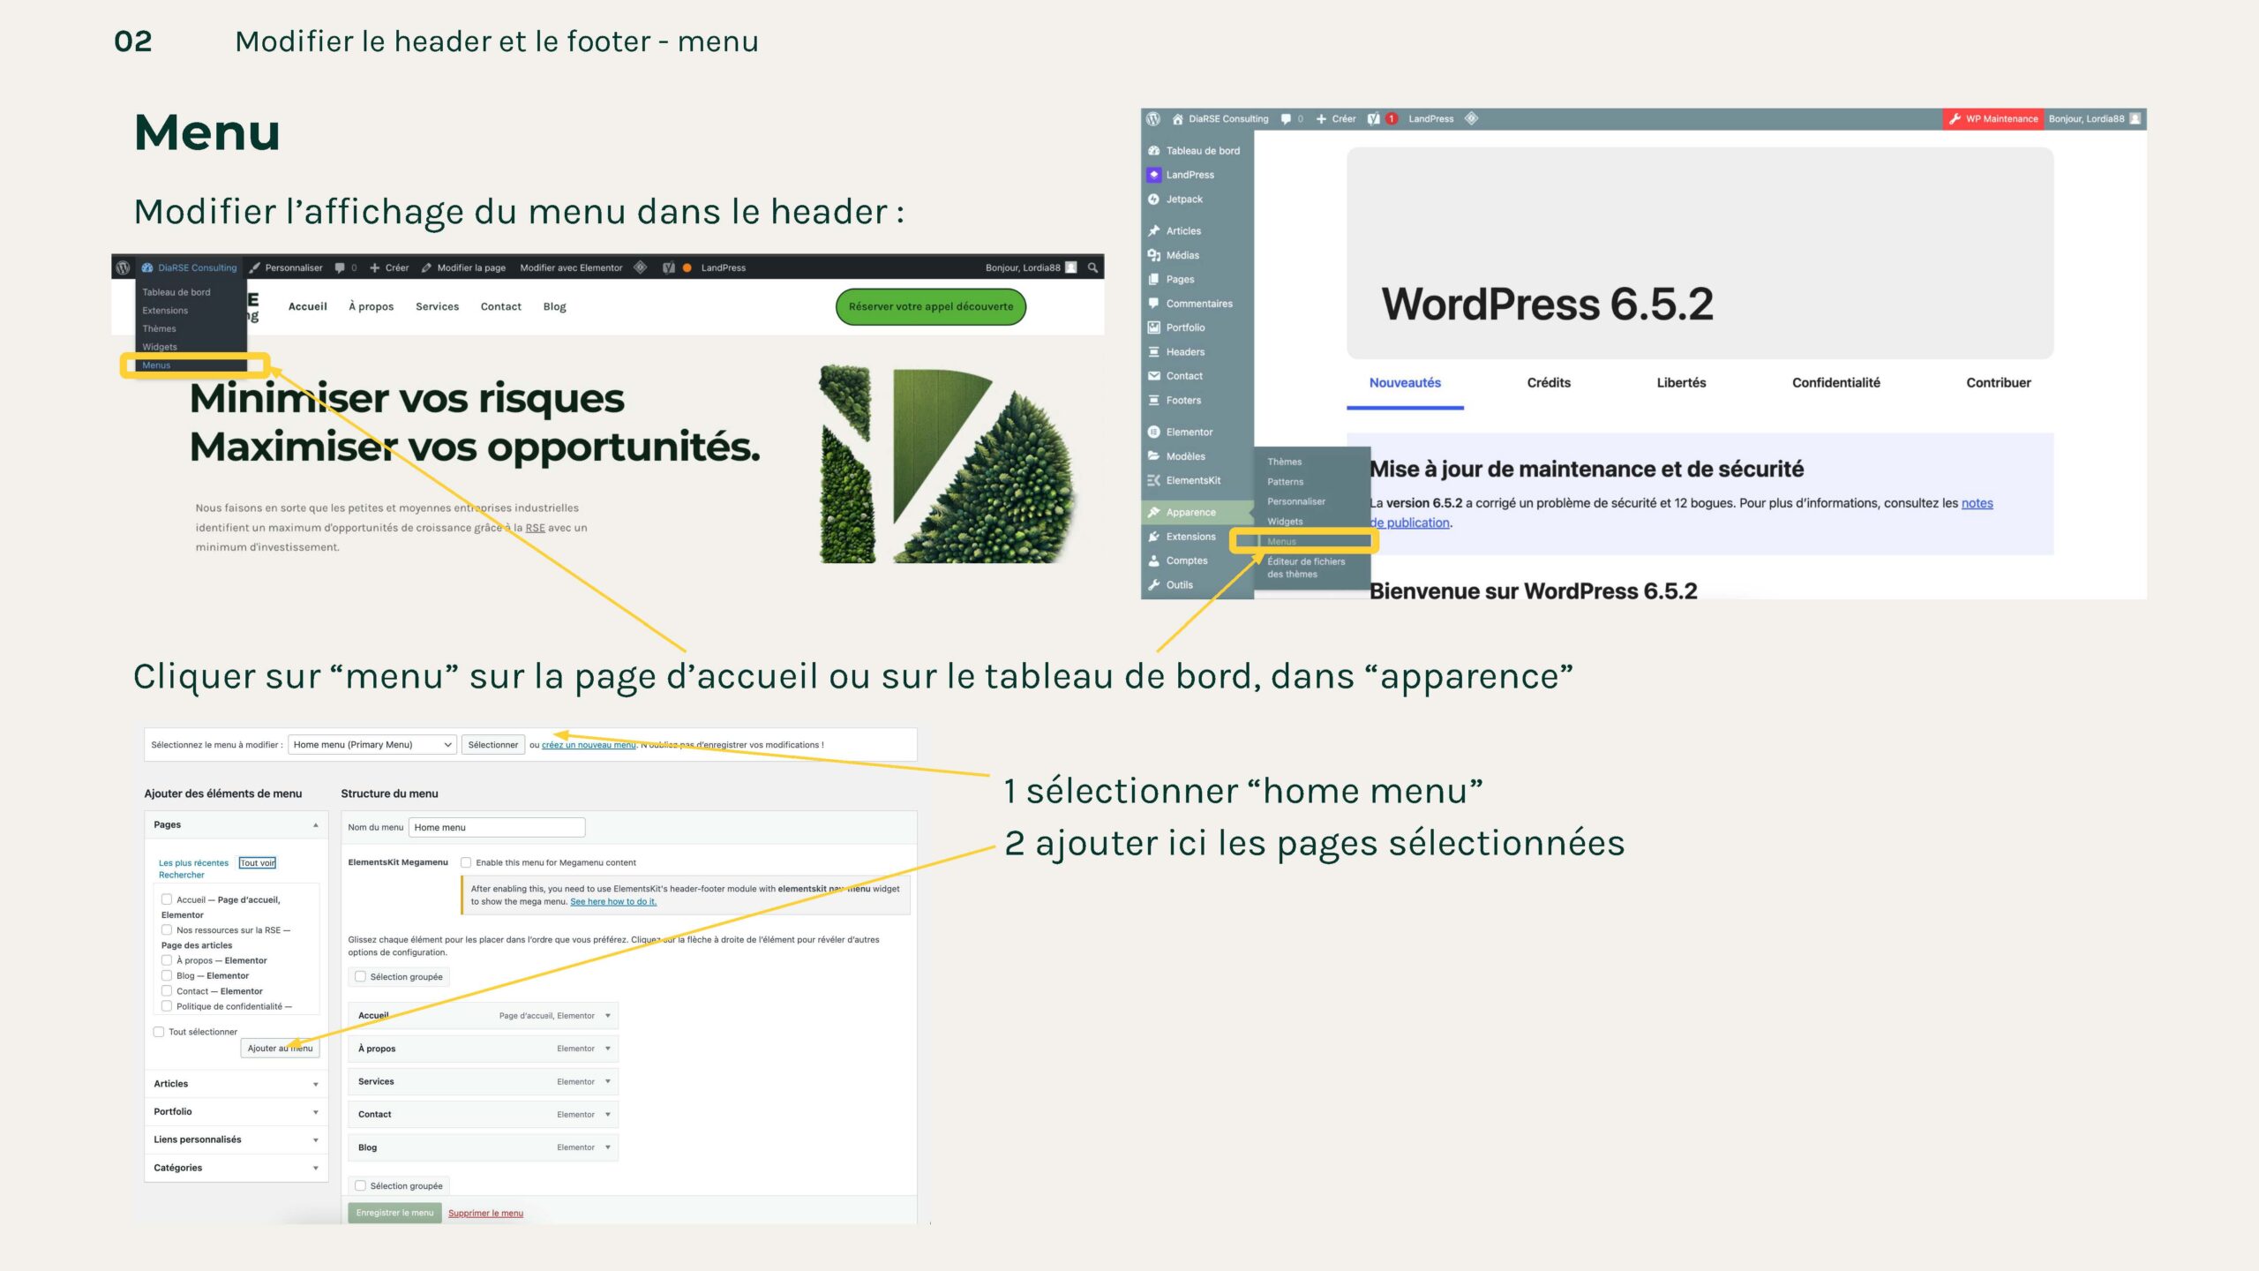Expand the Services menu item arrow in structure
Viewport: 2259px width, 1271px height.
click(608, 1082)
